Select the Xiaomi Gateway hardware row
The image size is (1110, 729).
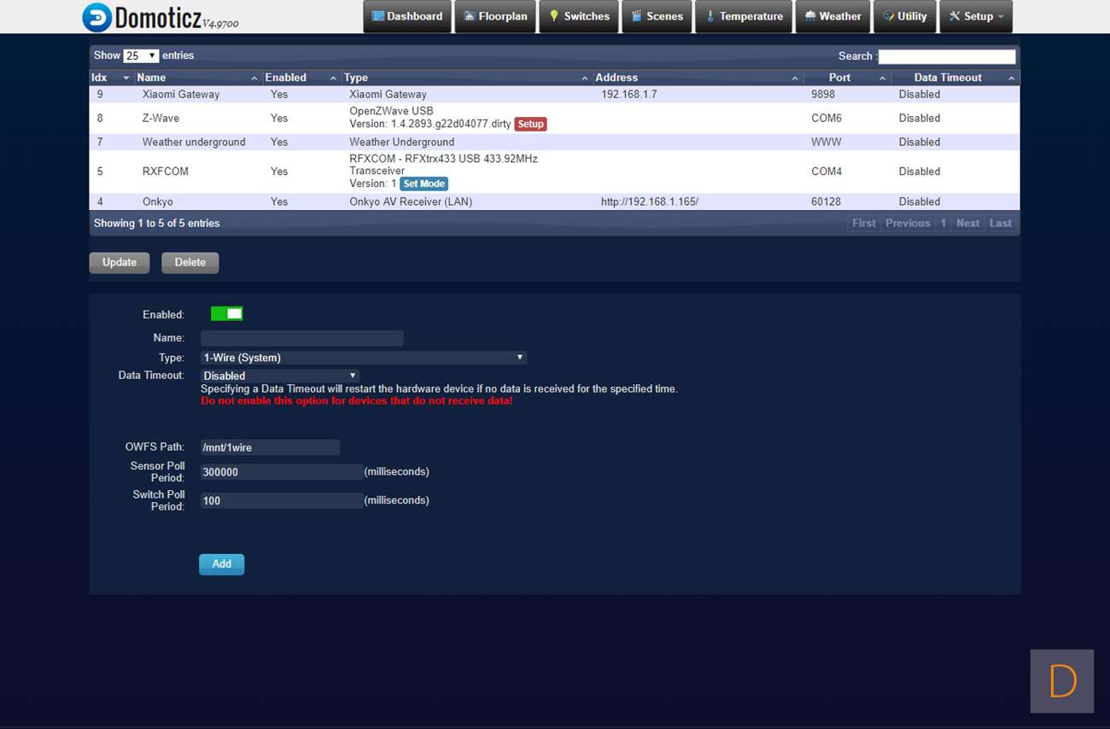555,95
